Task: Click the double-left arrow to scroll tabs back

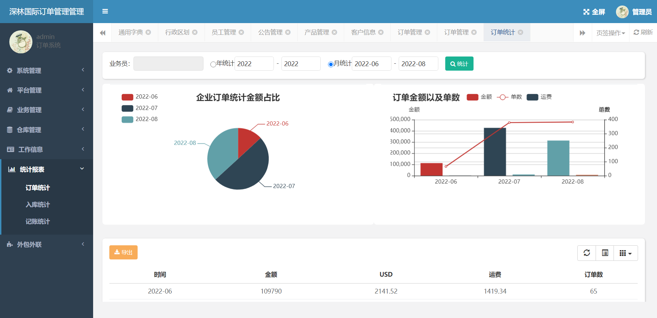Action: [x=102, y=32]
